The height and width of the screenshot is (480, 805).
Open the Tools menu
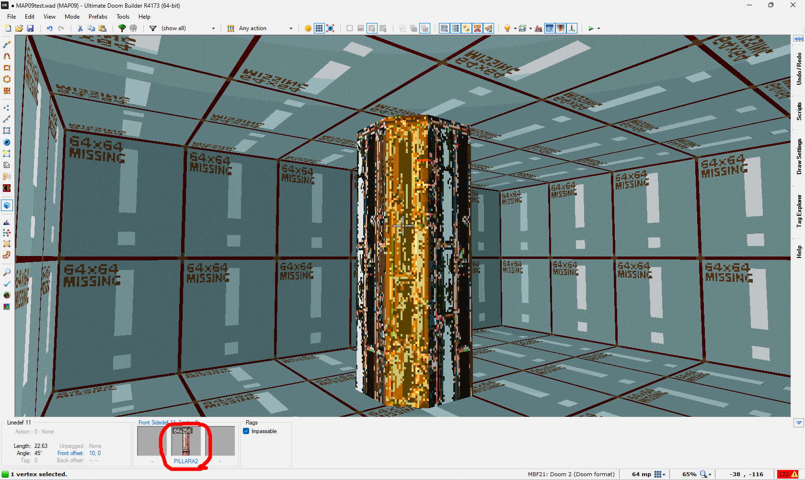tap(123, 17)
